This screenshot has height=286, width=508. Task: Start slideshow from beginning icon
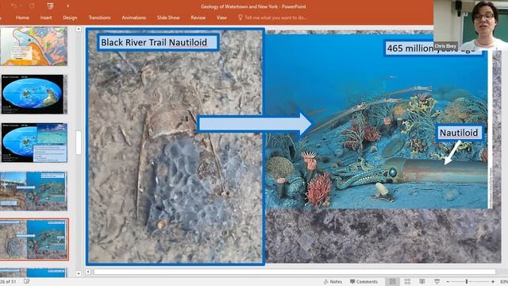tap(50, 6)
